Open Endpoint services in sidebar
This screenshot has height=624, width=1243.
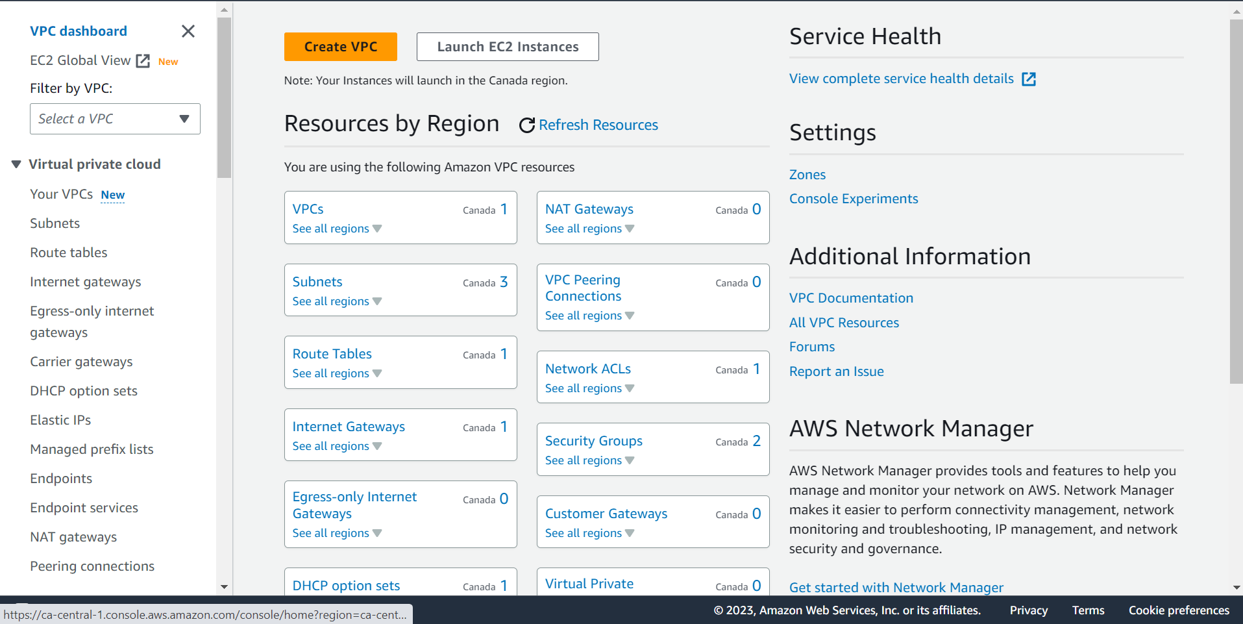84,508
